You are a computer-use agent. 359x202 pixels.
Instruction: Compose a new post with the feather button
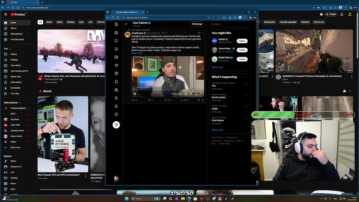pos(116,125)
